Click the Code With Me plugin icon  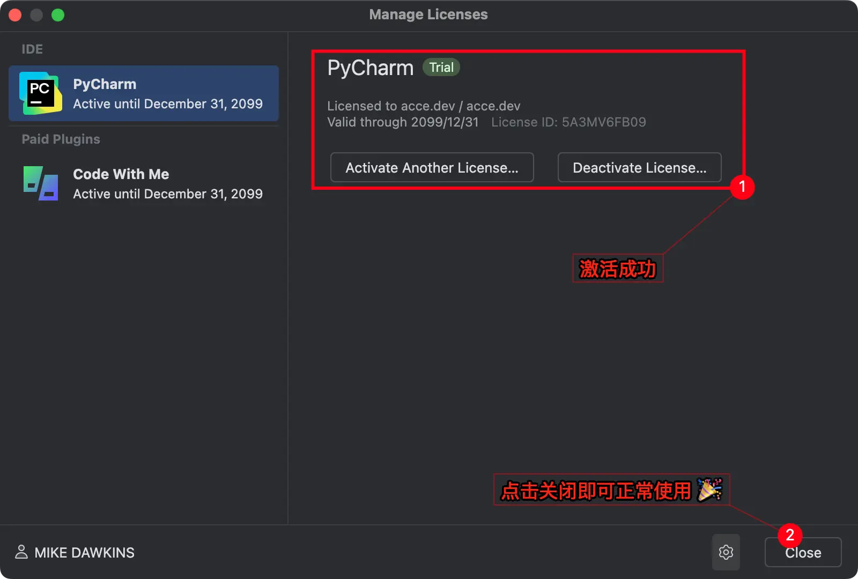[x=41, y=183]
